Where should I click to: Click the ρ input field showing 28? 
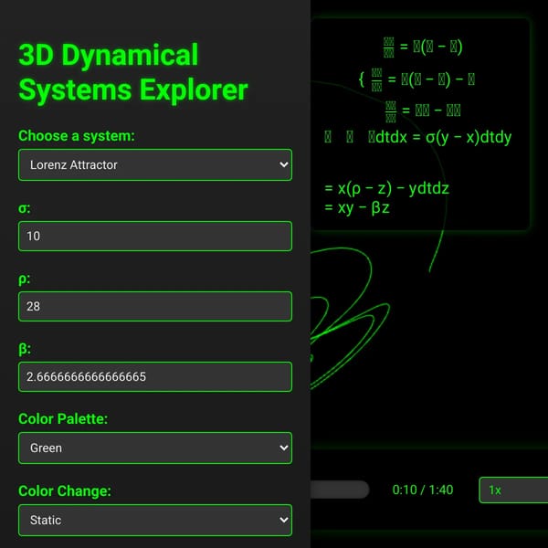pos(155,306)
